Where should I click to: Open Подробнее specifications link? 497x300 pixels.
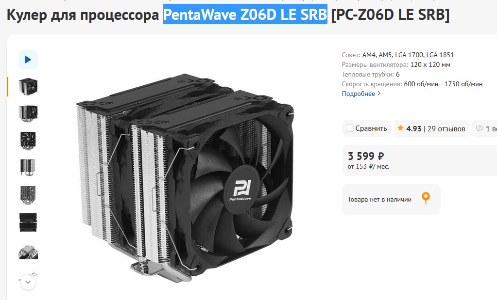pos(358,94)
